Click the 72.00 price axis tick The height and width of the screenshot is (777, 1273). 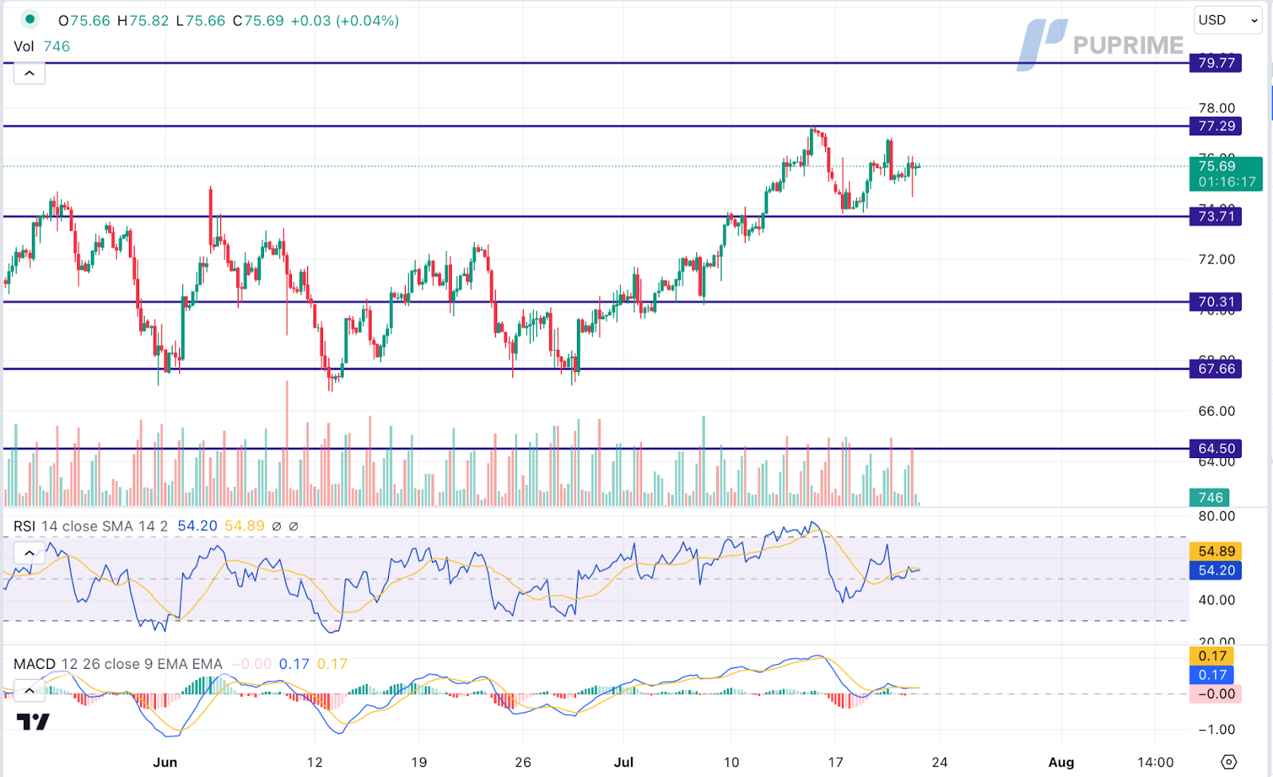point(1217,259)
